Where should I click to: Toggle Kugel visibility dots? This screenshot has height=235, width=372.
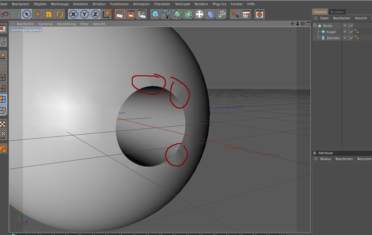349,32
